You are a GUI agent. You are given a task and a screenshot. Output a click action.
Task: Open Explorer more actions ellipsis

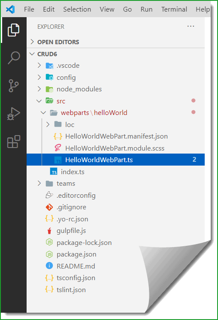pos(191,26)
